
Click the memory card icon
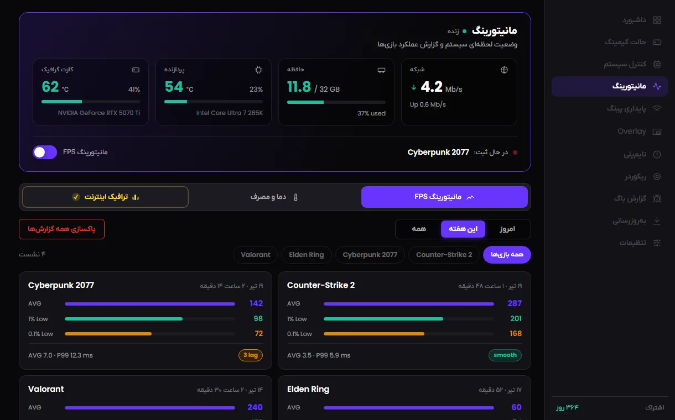pyautogui.click(x=381, y=70)
